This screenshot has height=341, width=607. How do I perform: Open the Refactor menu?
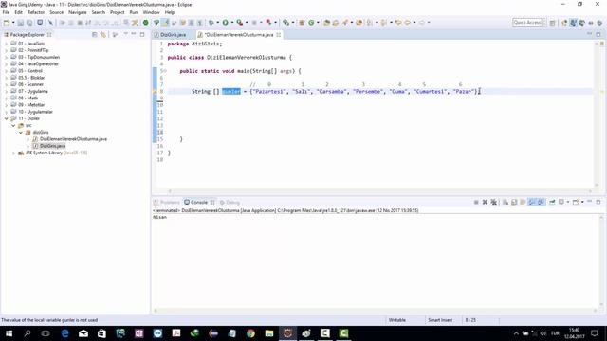(x=36, y=12)
